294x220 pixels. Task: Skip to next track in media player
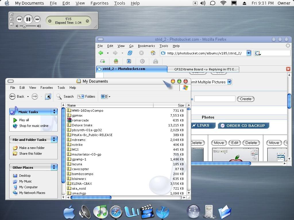tap(37, 19)
